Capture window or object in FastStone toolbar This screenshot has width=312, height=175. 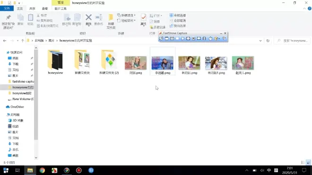tap(172, 39)
